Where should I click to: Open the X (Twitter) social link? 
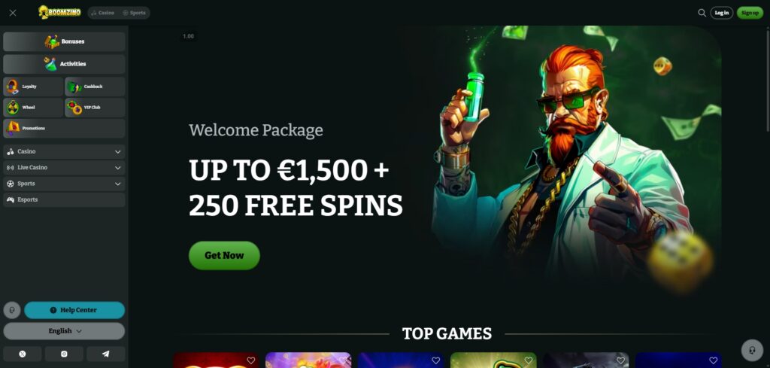point(22,354)
